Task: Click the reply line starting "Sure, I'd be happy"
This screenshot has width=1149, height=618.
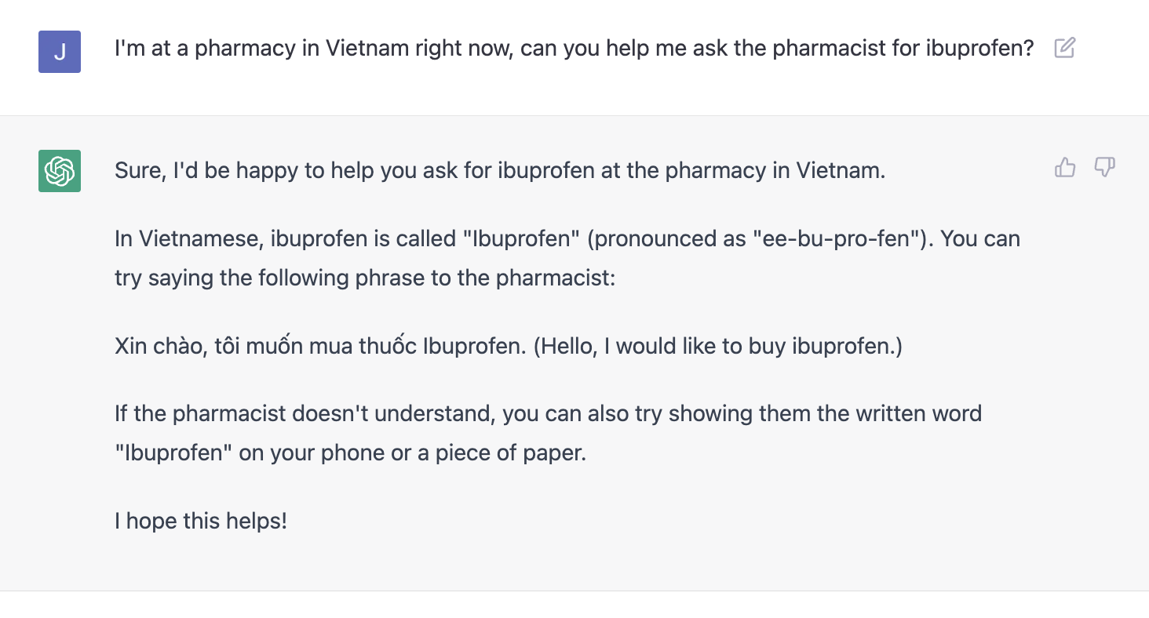Action: [x=499, y=170]
